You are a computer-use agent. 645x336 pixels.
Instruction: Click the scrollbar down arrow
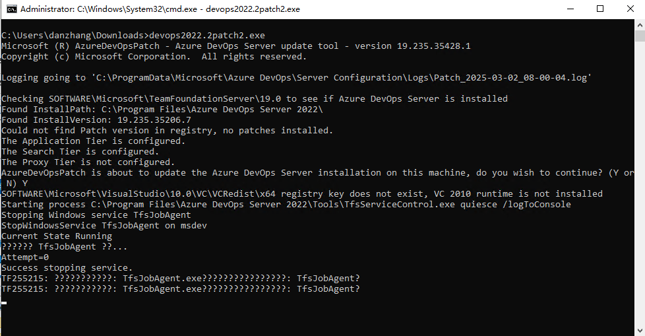point(639,330)
